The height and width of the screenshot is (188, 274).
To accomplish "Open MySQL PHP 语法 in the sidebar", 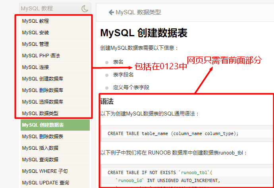I will [55, 56].
